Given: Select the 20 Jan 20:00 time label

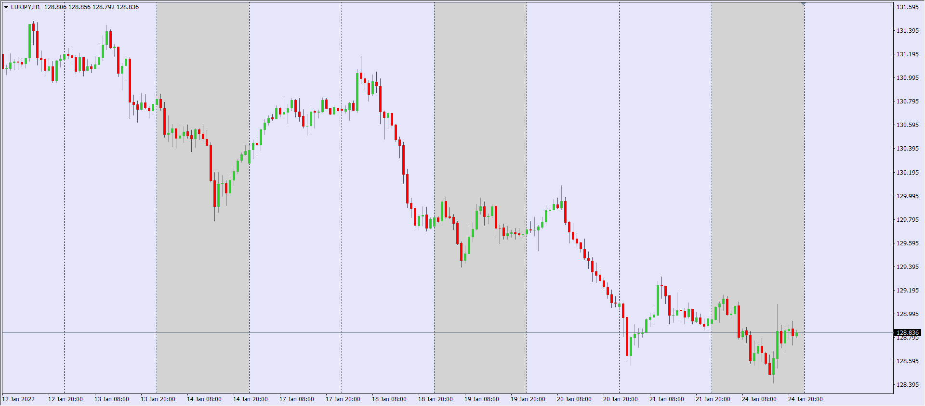Looking at the screenshot, I should 620,399.
